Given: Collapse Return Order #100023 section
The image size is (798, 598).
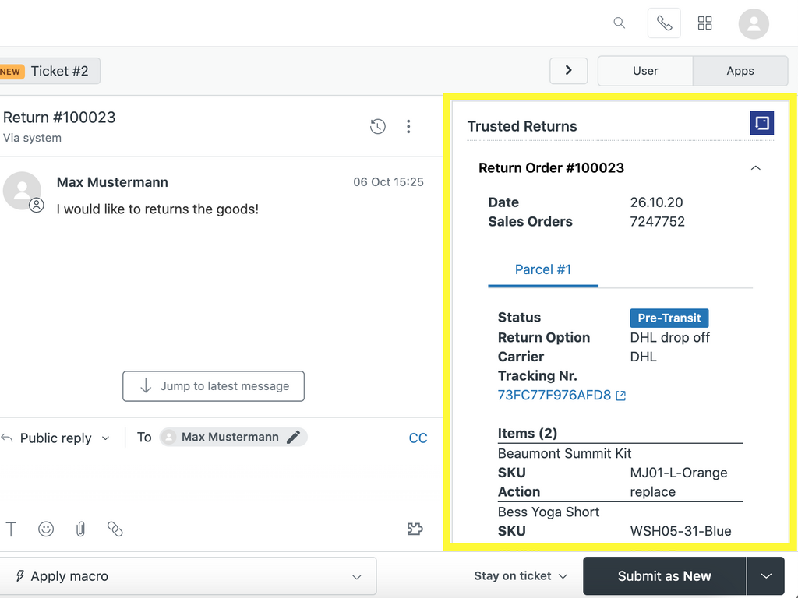Looking at the screenshot, I should (x=755, y=168).
